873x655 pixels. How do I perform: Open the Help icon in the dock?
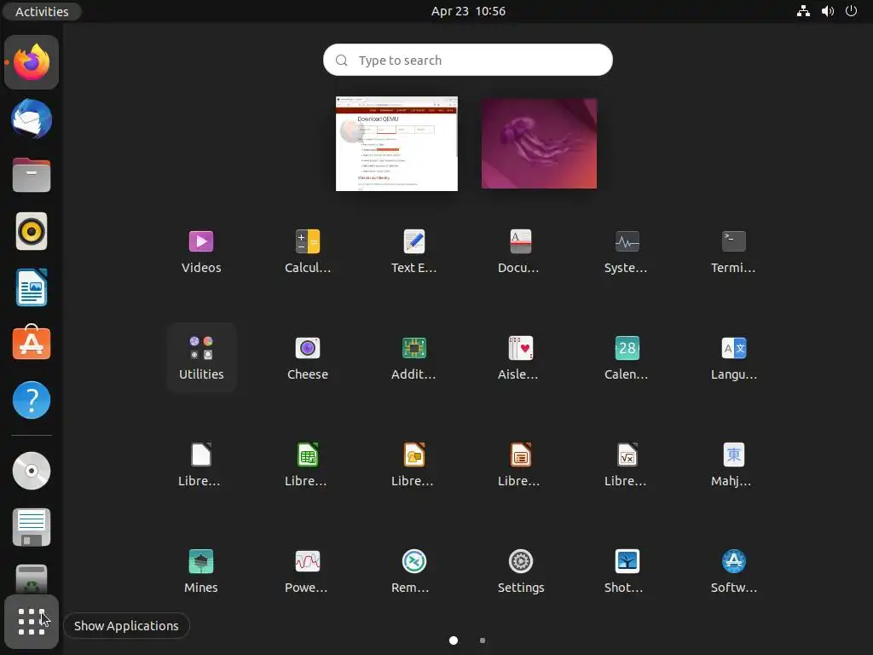(x=32, y=399)
